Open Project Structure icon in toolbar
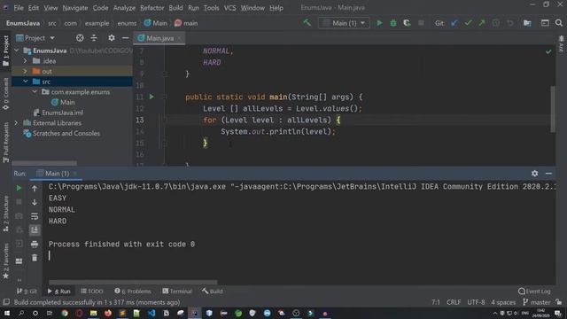 [527, 23]
